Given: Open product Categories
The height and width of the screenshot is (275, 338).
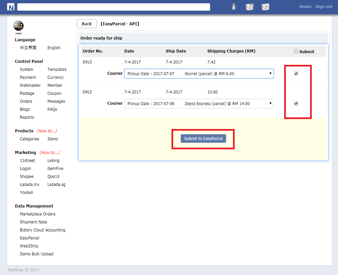Looking at the screenshot, I should tap(30, 139).
